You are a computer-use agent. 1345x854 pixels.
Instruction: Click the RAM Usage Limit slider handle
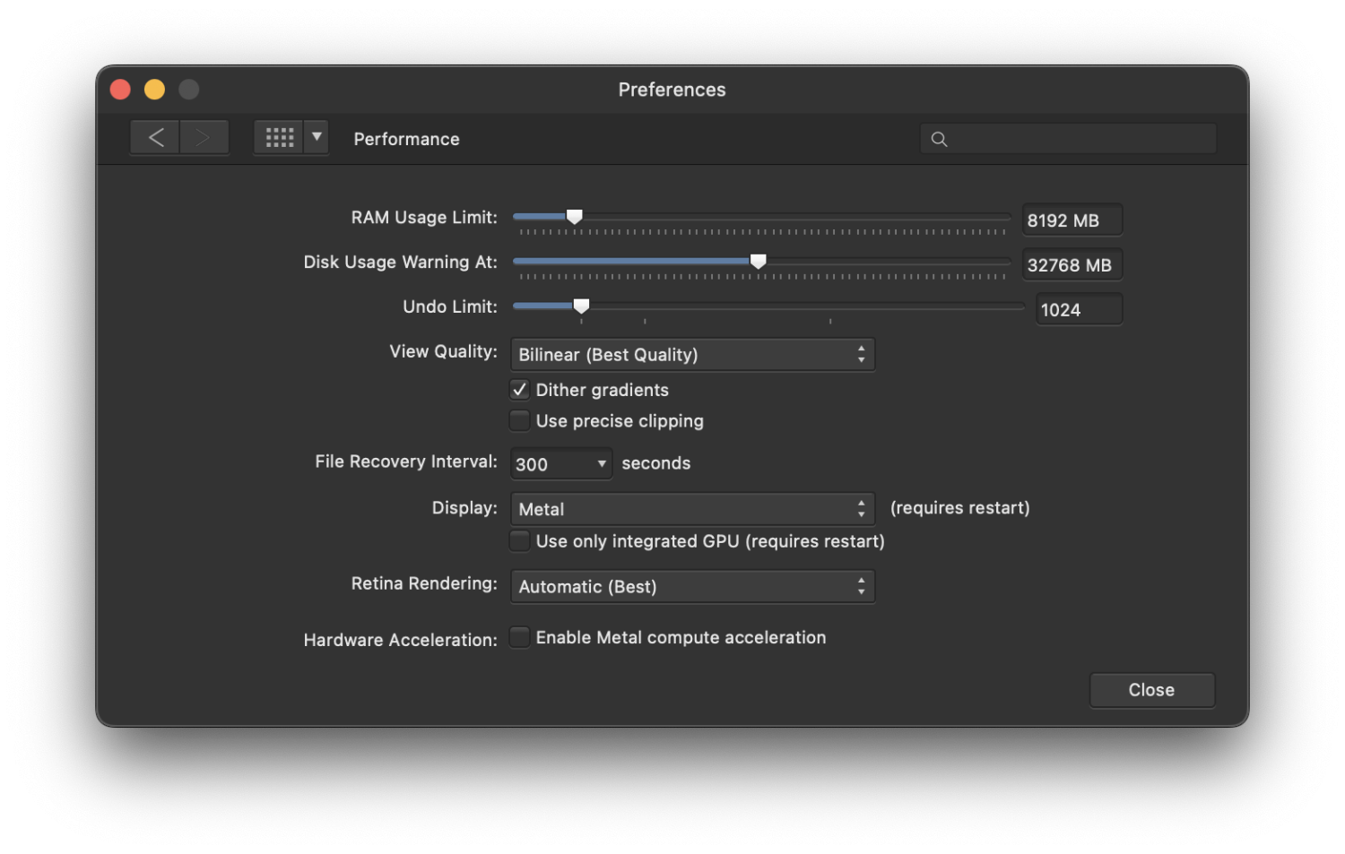[575, 217]
